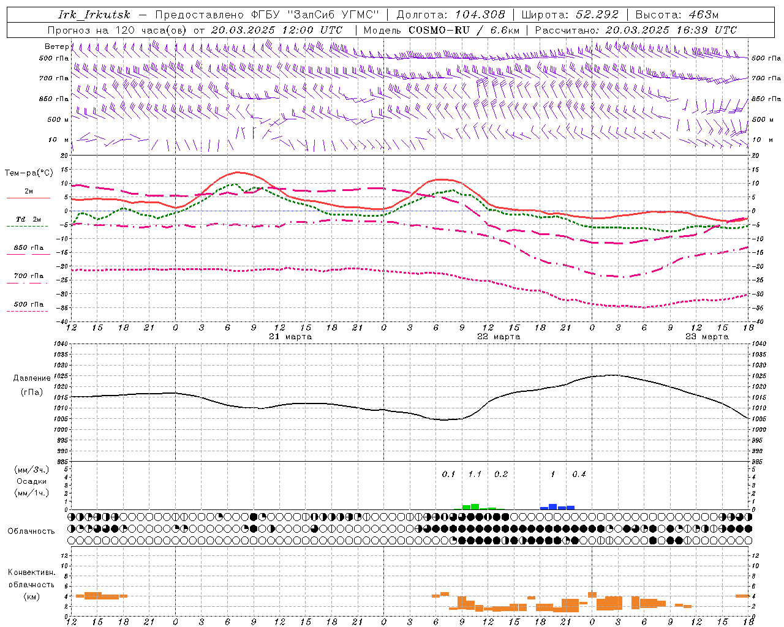Click the 1.1 precipitation amount
The height and width of the screenshot is (627, 784).
pyautogui.click(x=475, y=474)
